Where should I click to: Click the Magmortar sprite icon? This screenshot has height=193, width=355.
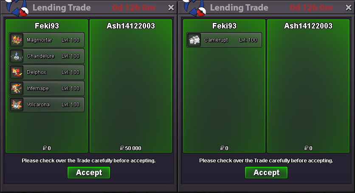point(17,40)
